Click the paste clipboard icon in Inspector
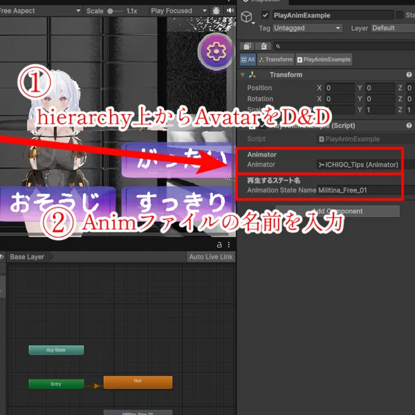 click(x=264, y=46)
